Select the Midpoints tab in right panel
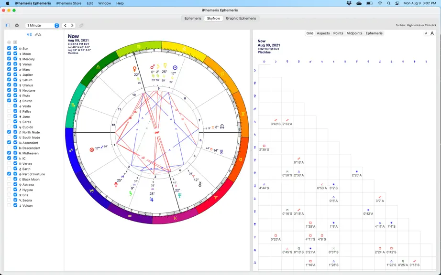The width and height of the screenshot is (441, 275). (354, 33)
